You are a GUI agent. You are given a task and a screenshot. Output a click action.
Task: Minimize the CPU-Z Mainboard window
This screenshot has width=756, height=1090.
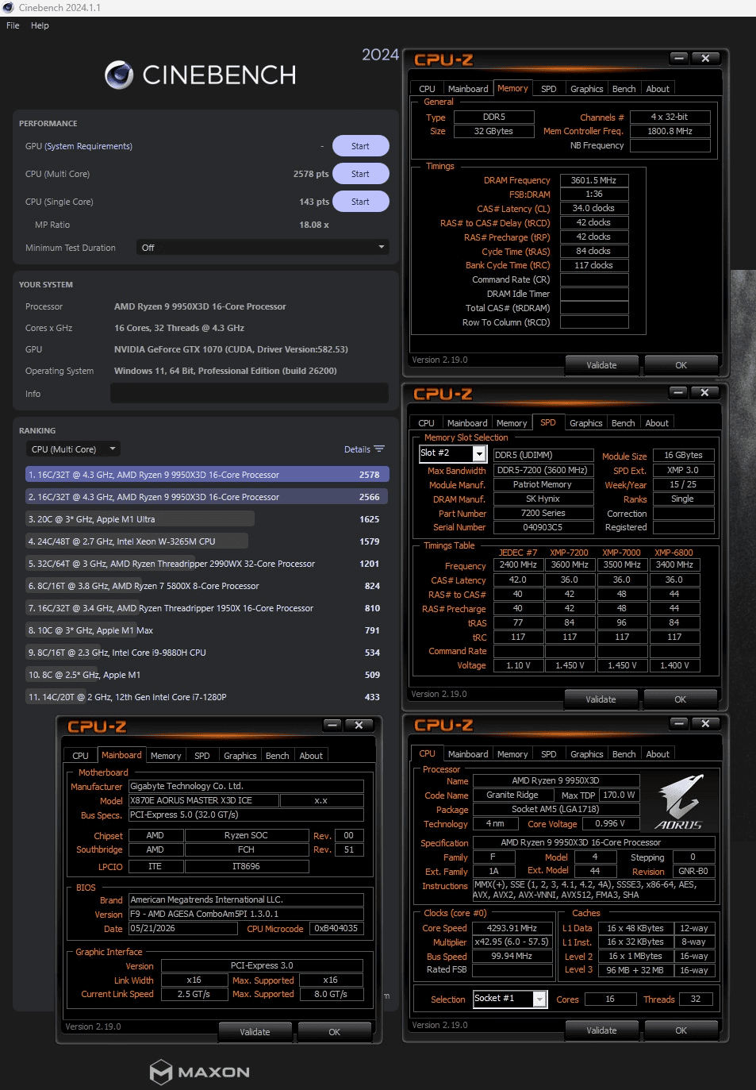[x=332, y=725]
